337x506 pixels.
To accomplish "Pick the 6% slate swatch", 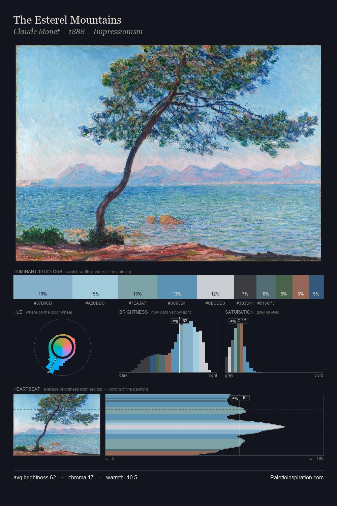I will pyautogui.click(x=266, y=287).
